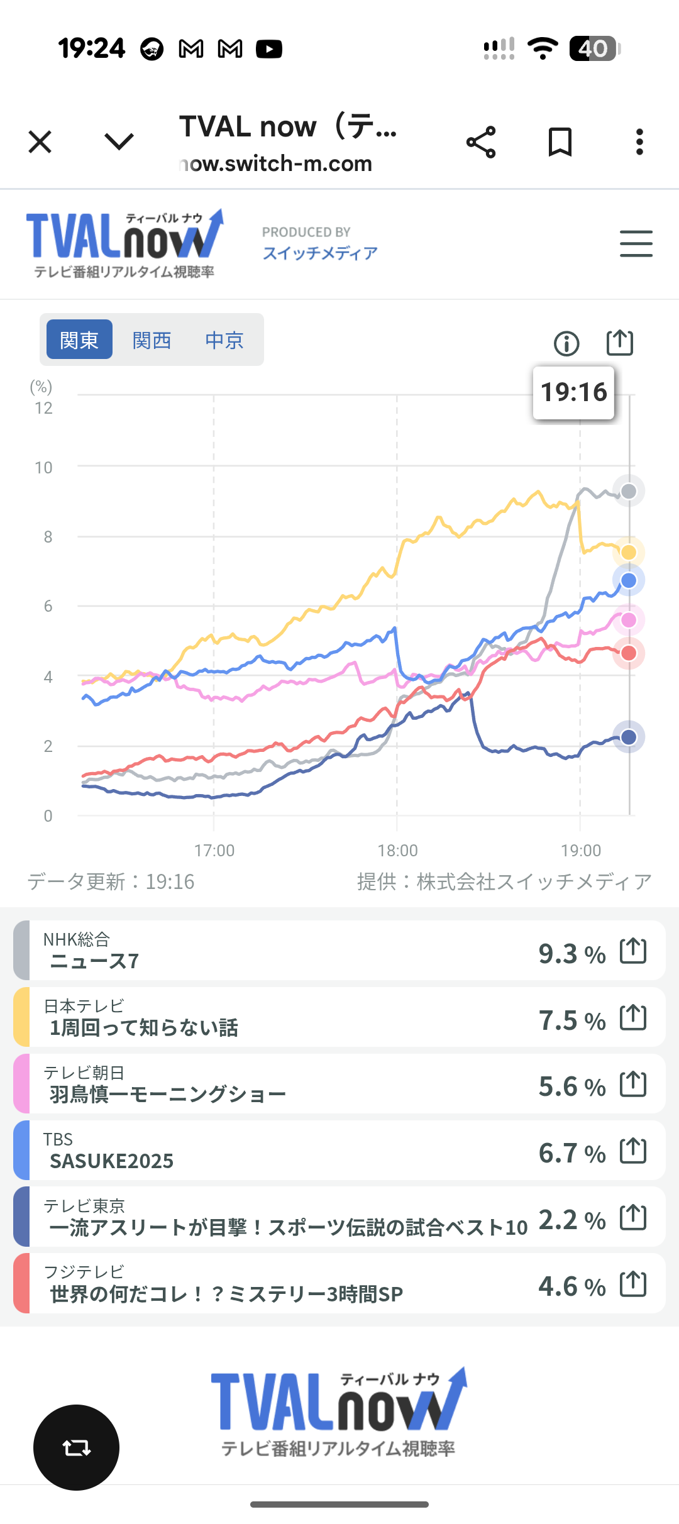Image resolution: width=679 pixels, height=1524 pixels.
Task: Tap the black floating repost button
Action: click(76, 1447)
